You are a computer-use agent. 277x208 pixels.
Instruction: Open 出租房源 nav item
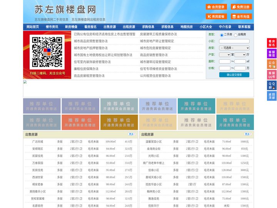(129, 27)
